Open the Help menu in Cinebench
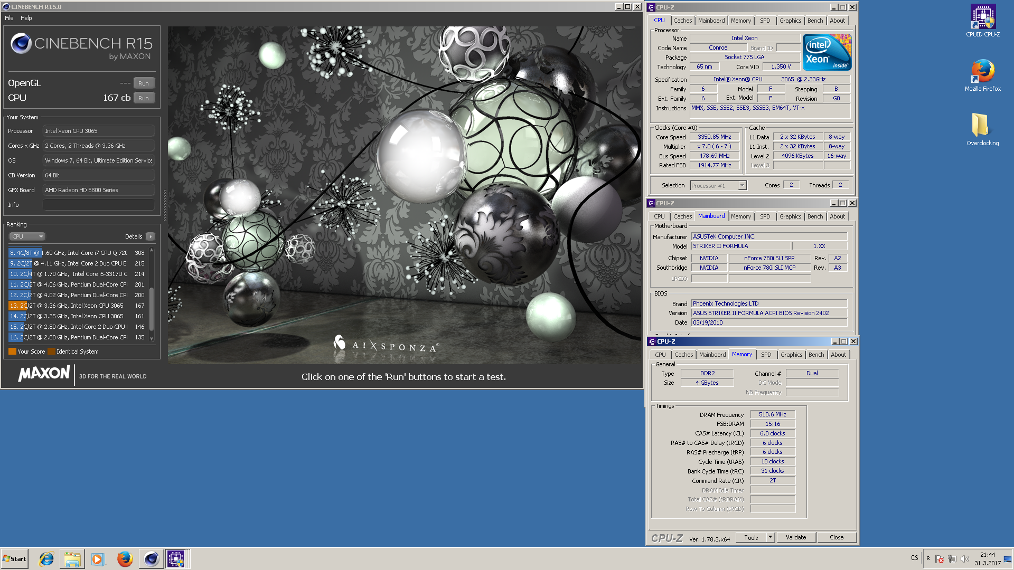1014x570 pixels. point(26,18)
